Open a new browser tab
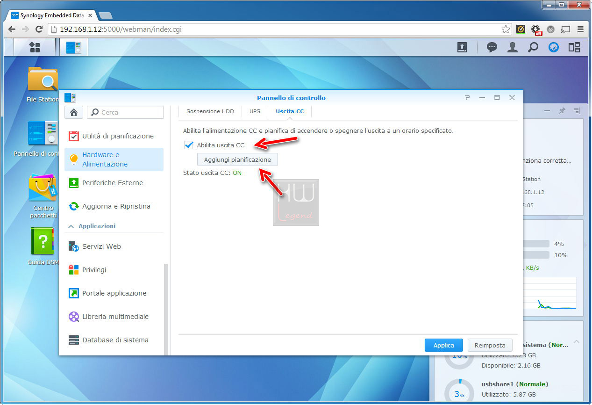592x405 pixels. (x=106, y=15)
